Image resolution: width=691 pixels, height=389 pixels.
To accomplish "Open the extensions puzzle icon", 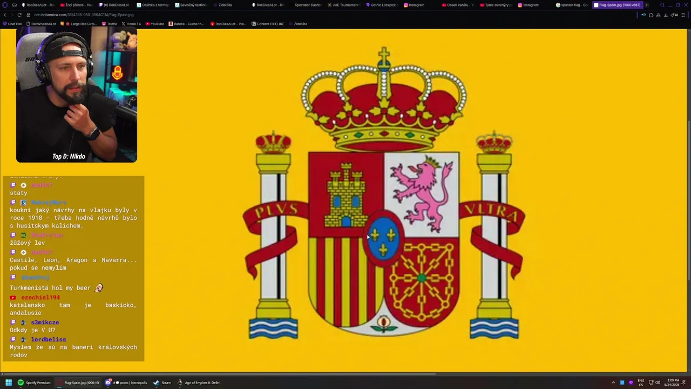I will point(651,15).
